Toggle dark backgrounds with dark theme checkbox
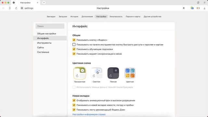The width and height of the screenshot is (208, 117). pos(74,87)
